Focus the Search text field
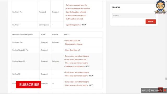The height and width of the screenshot is (94, 167). point(134,16)
